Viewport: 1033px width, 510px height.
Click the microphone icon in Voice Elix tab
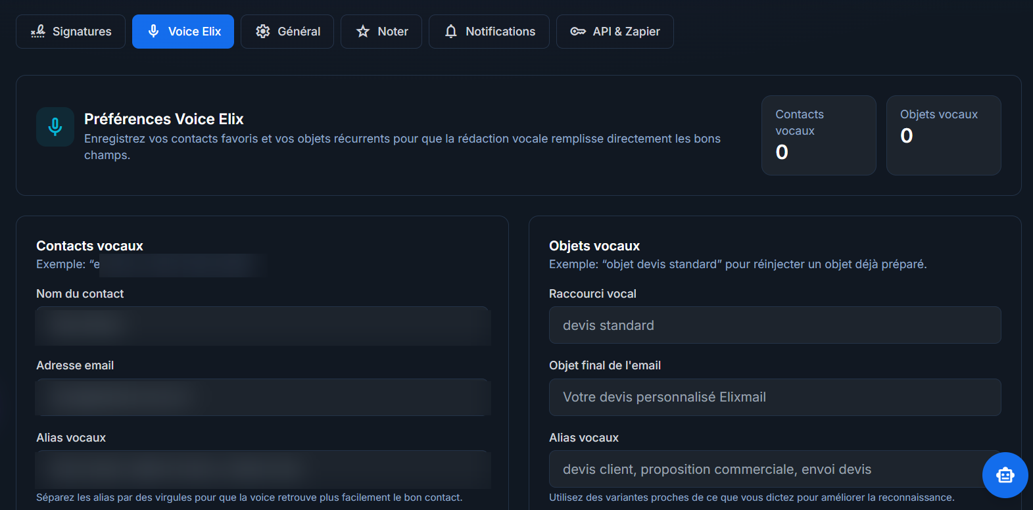coord(153,32)
